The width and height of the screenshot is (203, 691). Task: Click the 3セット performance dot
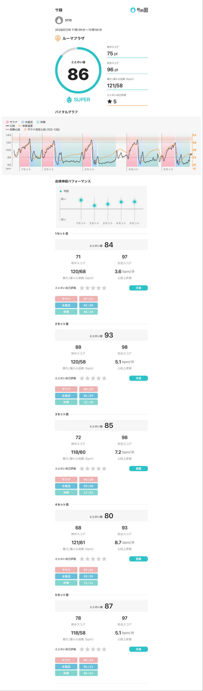click(108, 204)
